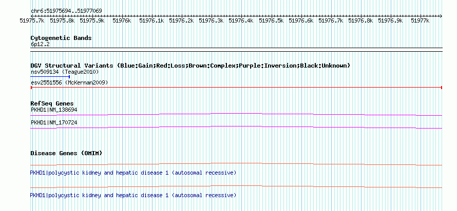Open second PKHD1 polycystic kidney disease link

[x=133, y=195]
